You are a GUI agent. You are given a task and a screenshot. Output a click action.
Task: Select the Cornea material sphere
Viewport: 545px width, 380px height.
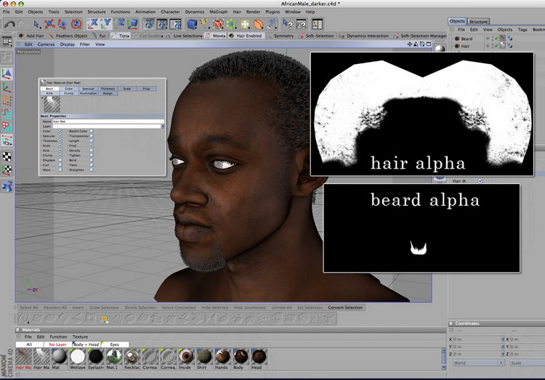click(150, 357)
